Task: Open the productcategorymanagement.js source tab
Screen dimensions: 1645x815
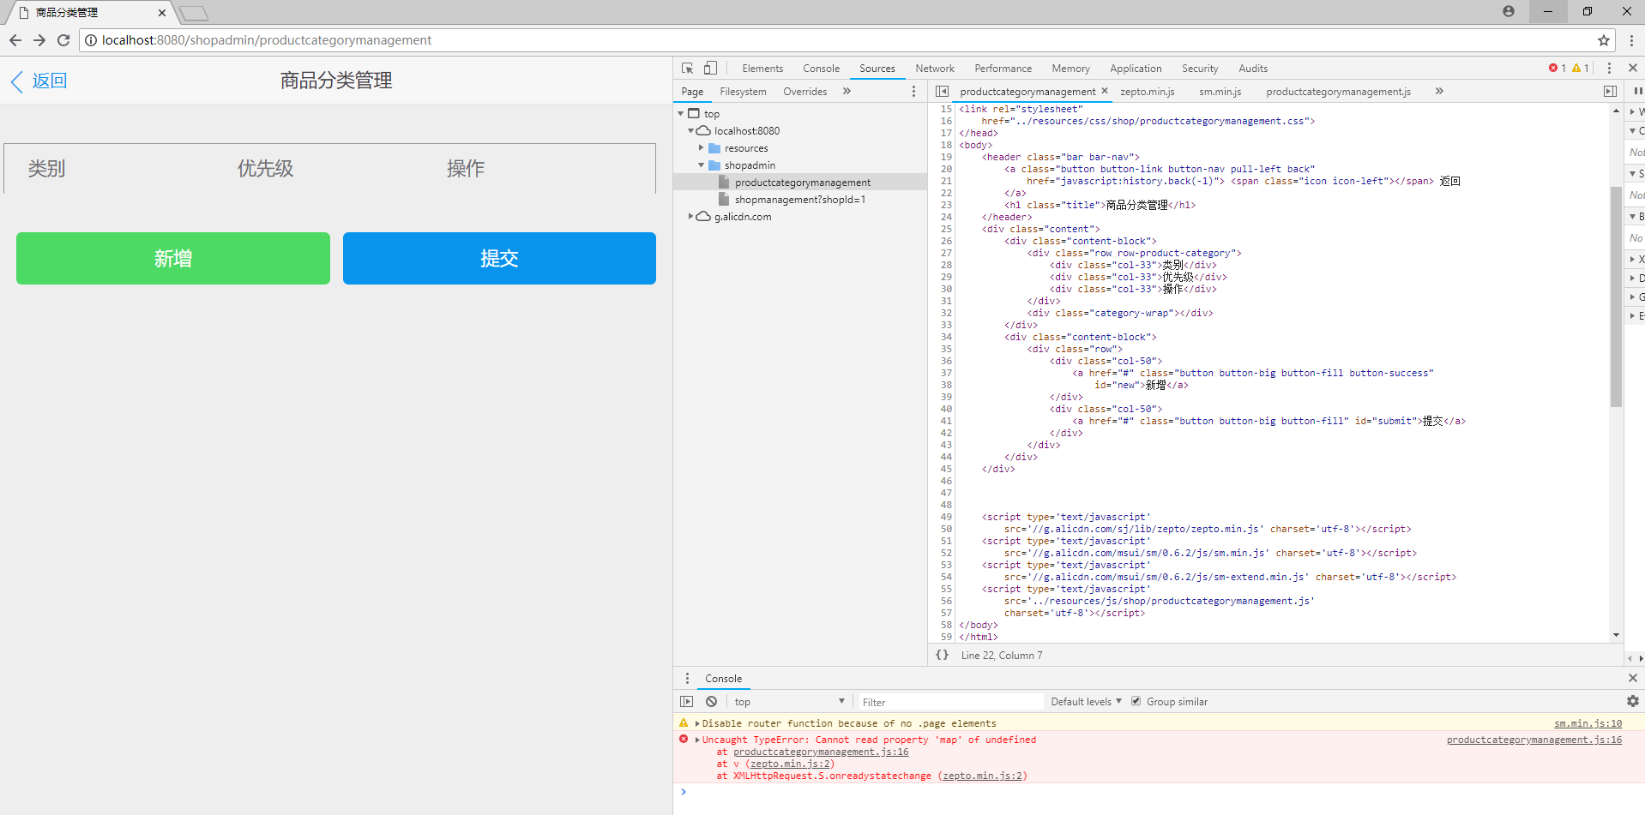Action: click(1338, 92)
